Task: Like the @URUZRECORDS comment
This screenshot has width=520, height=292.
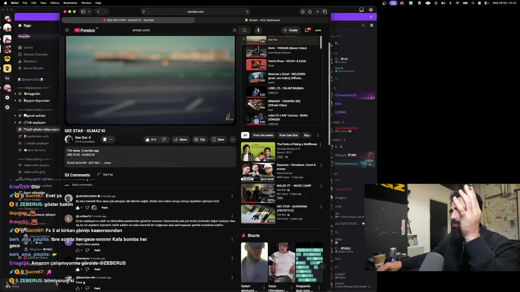Action: [78, 208]
